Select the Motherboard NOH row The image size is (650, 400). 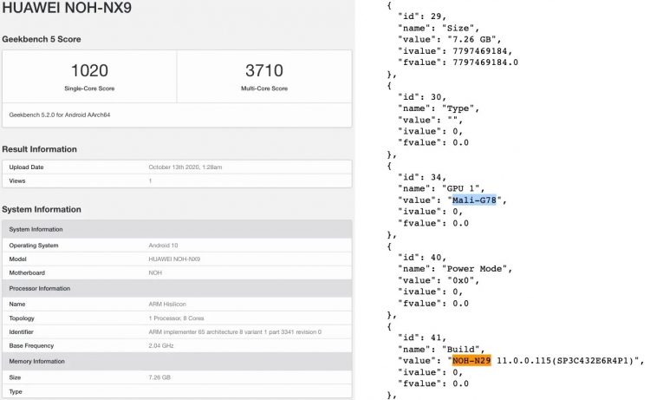pos(177,272)
